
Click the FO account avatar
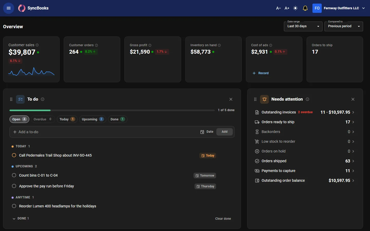[x=317, y=8]
